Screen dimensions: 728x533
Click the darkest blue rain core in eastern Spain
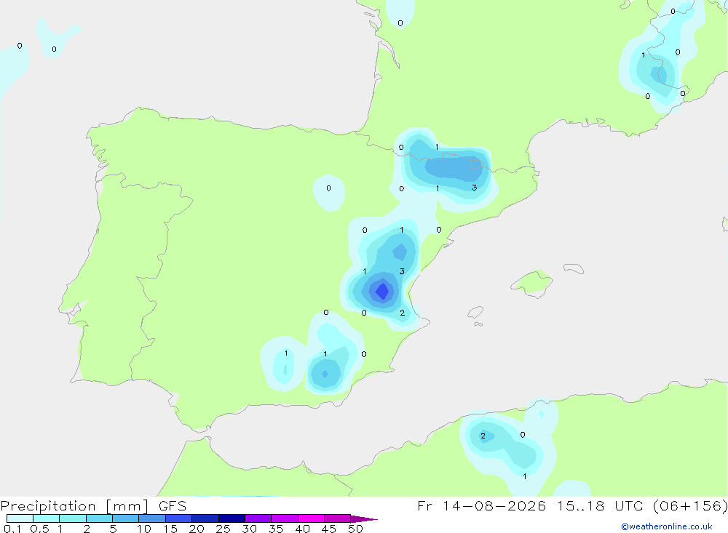coord(382,292)
